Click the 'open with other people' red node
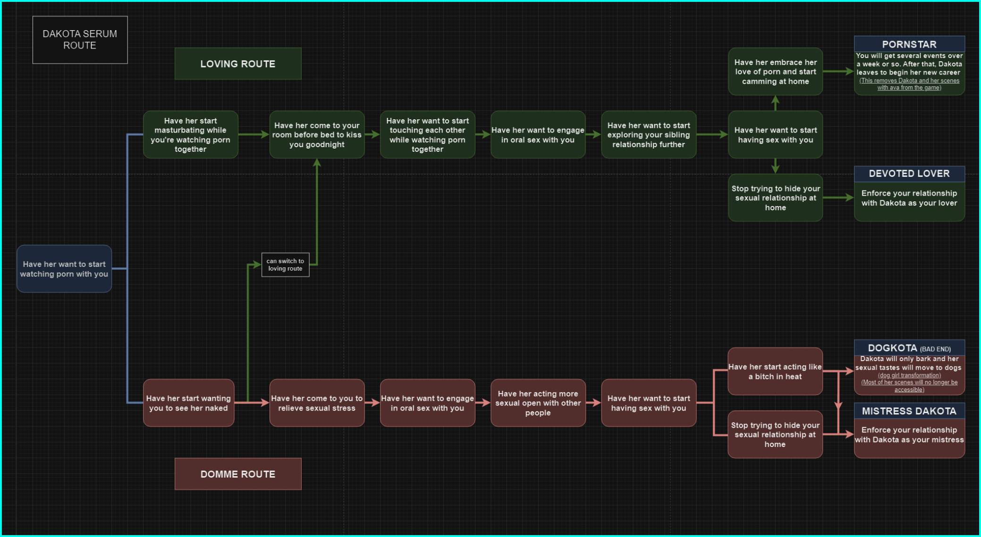Image resolution: width=981 pixels, height=537 pixels. pos(538,403)
